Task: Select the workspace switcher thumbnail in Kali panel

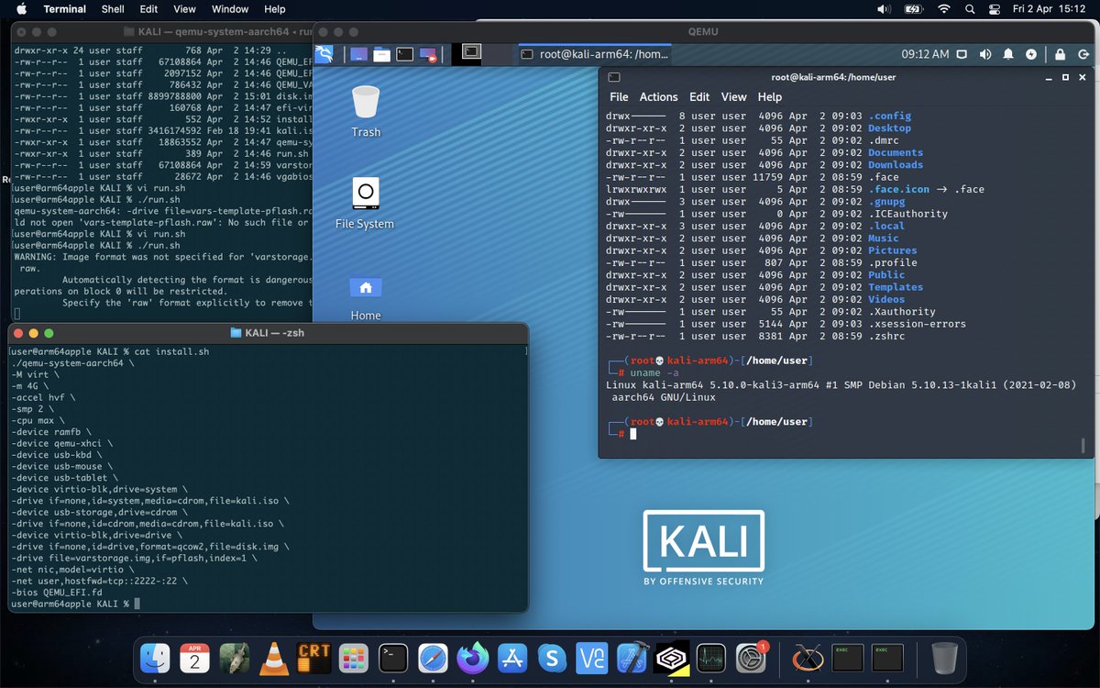Action: tap(471, 53)
